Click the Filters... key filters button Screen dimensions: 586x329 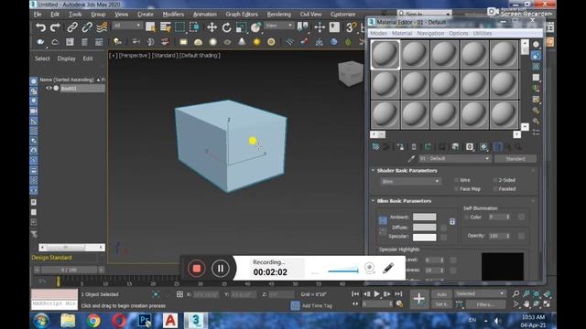[x=485, y=304]
